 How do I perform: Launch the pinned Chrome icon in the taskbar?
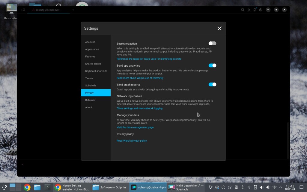point(27,187)
